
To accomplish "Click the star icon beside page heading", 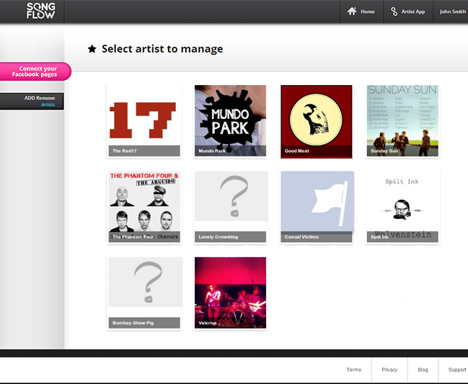I will pos(92,49).
